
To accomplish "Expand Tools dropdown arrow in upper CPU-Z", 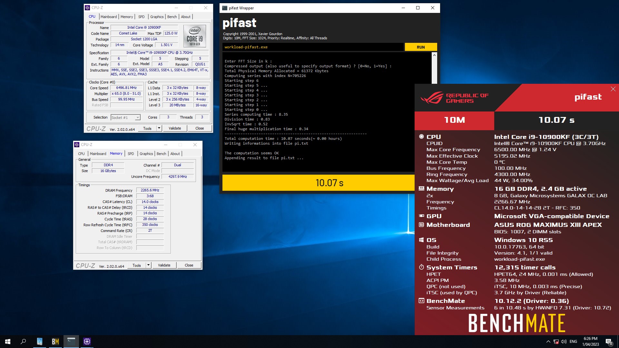I will [159, 128].
